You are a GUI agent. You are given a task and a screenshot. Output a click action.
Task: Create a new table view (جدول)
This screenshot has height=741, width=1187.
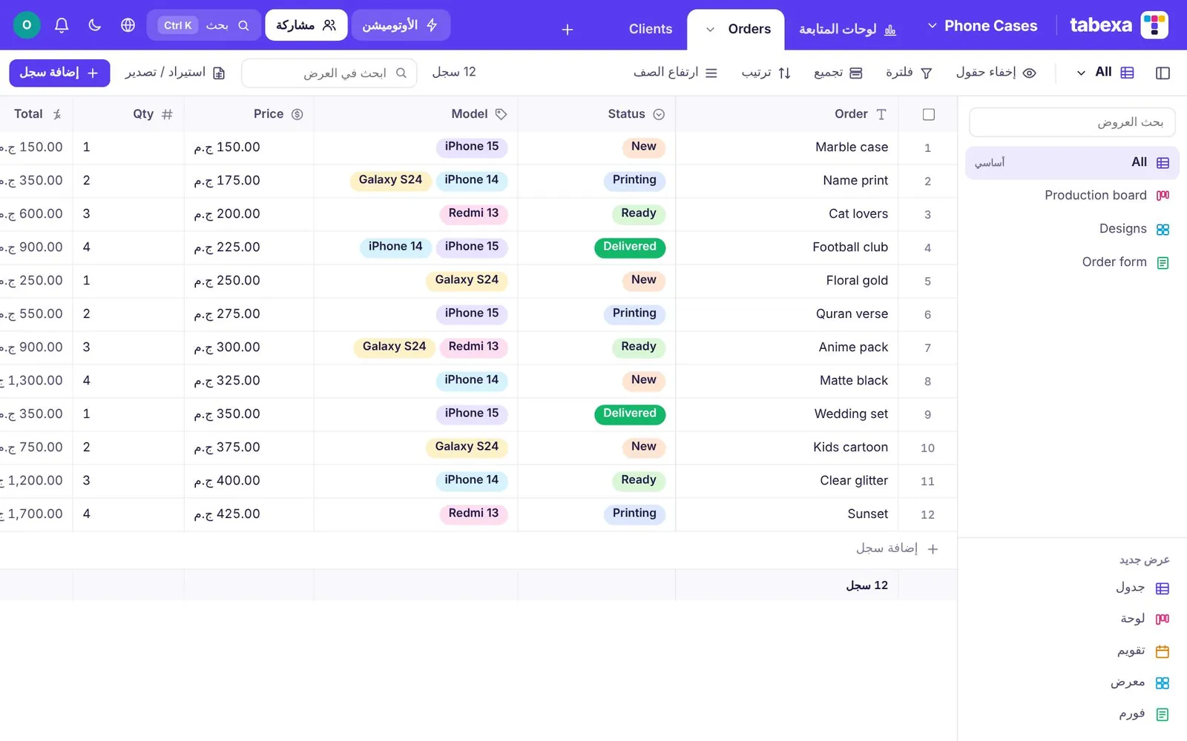[1142, 588]
